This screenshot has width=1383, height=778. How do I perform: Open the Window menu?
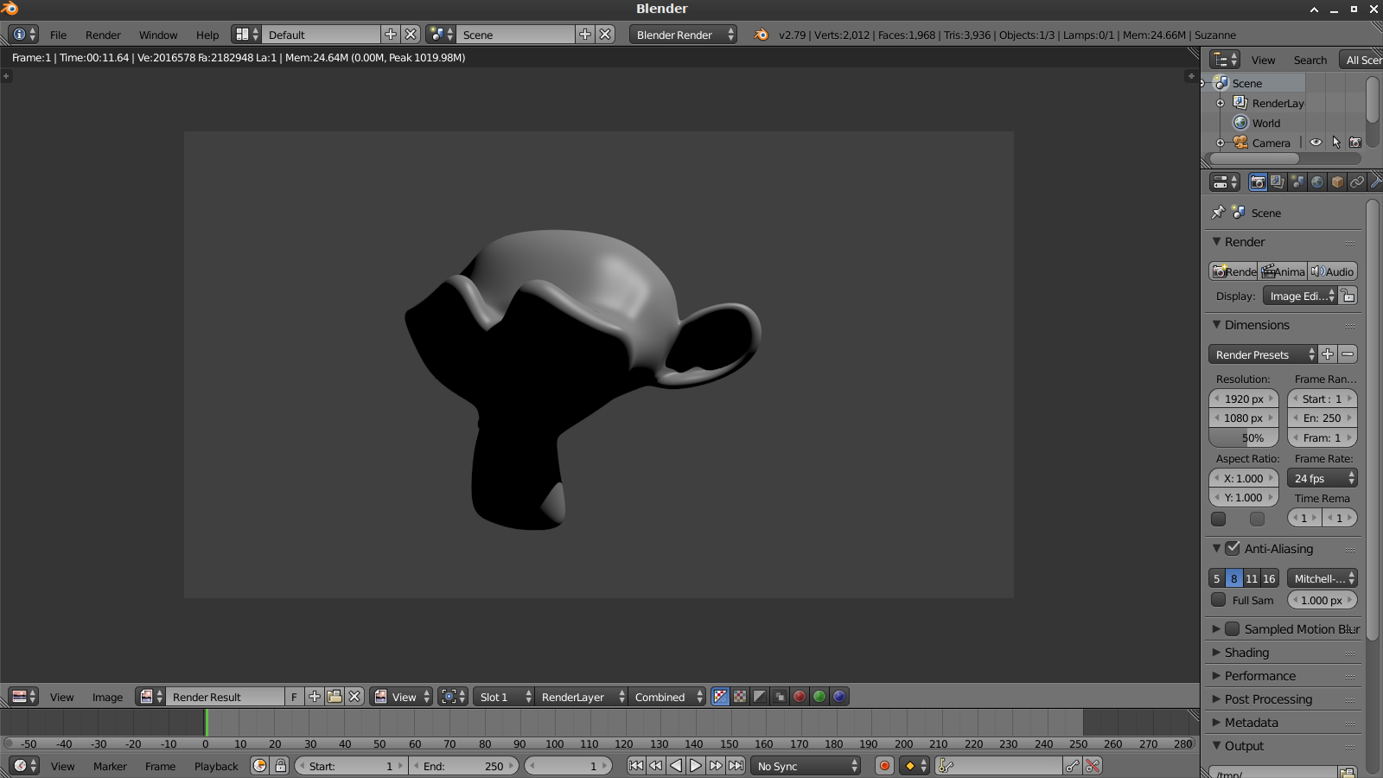(158, 35)
